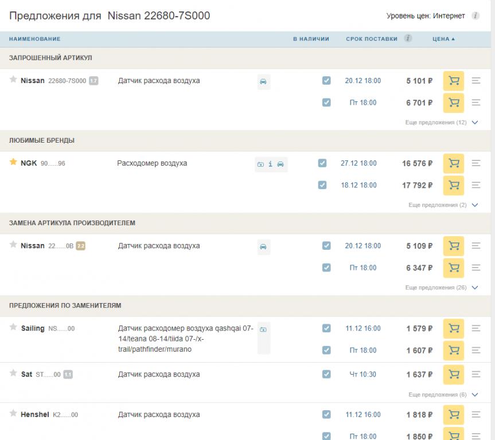Open the lines menu for the 1 637 ₽ offer

point(476,374)
